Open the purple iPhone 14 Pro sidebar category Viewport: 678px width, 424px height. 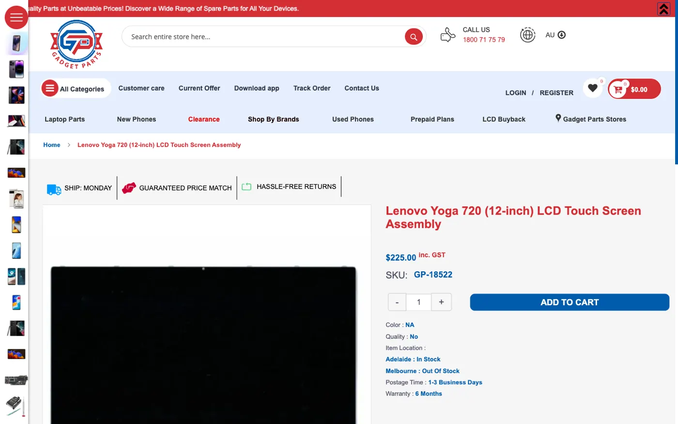(x=16, y=69)
